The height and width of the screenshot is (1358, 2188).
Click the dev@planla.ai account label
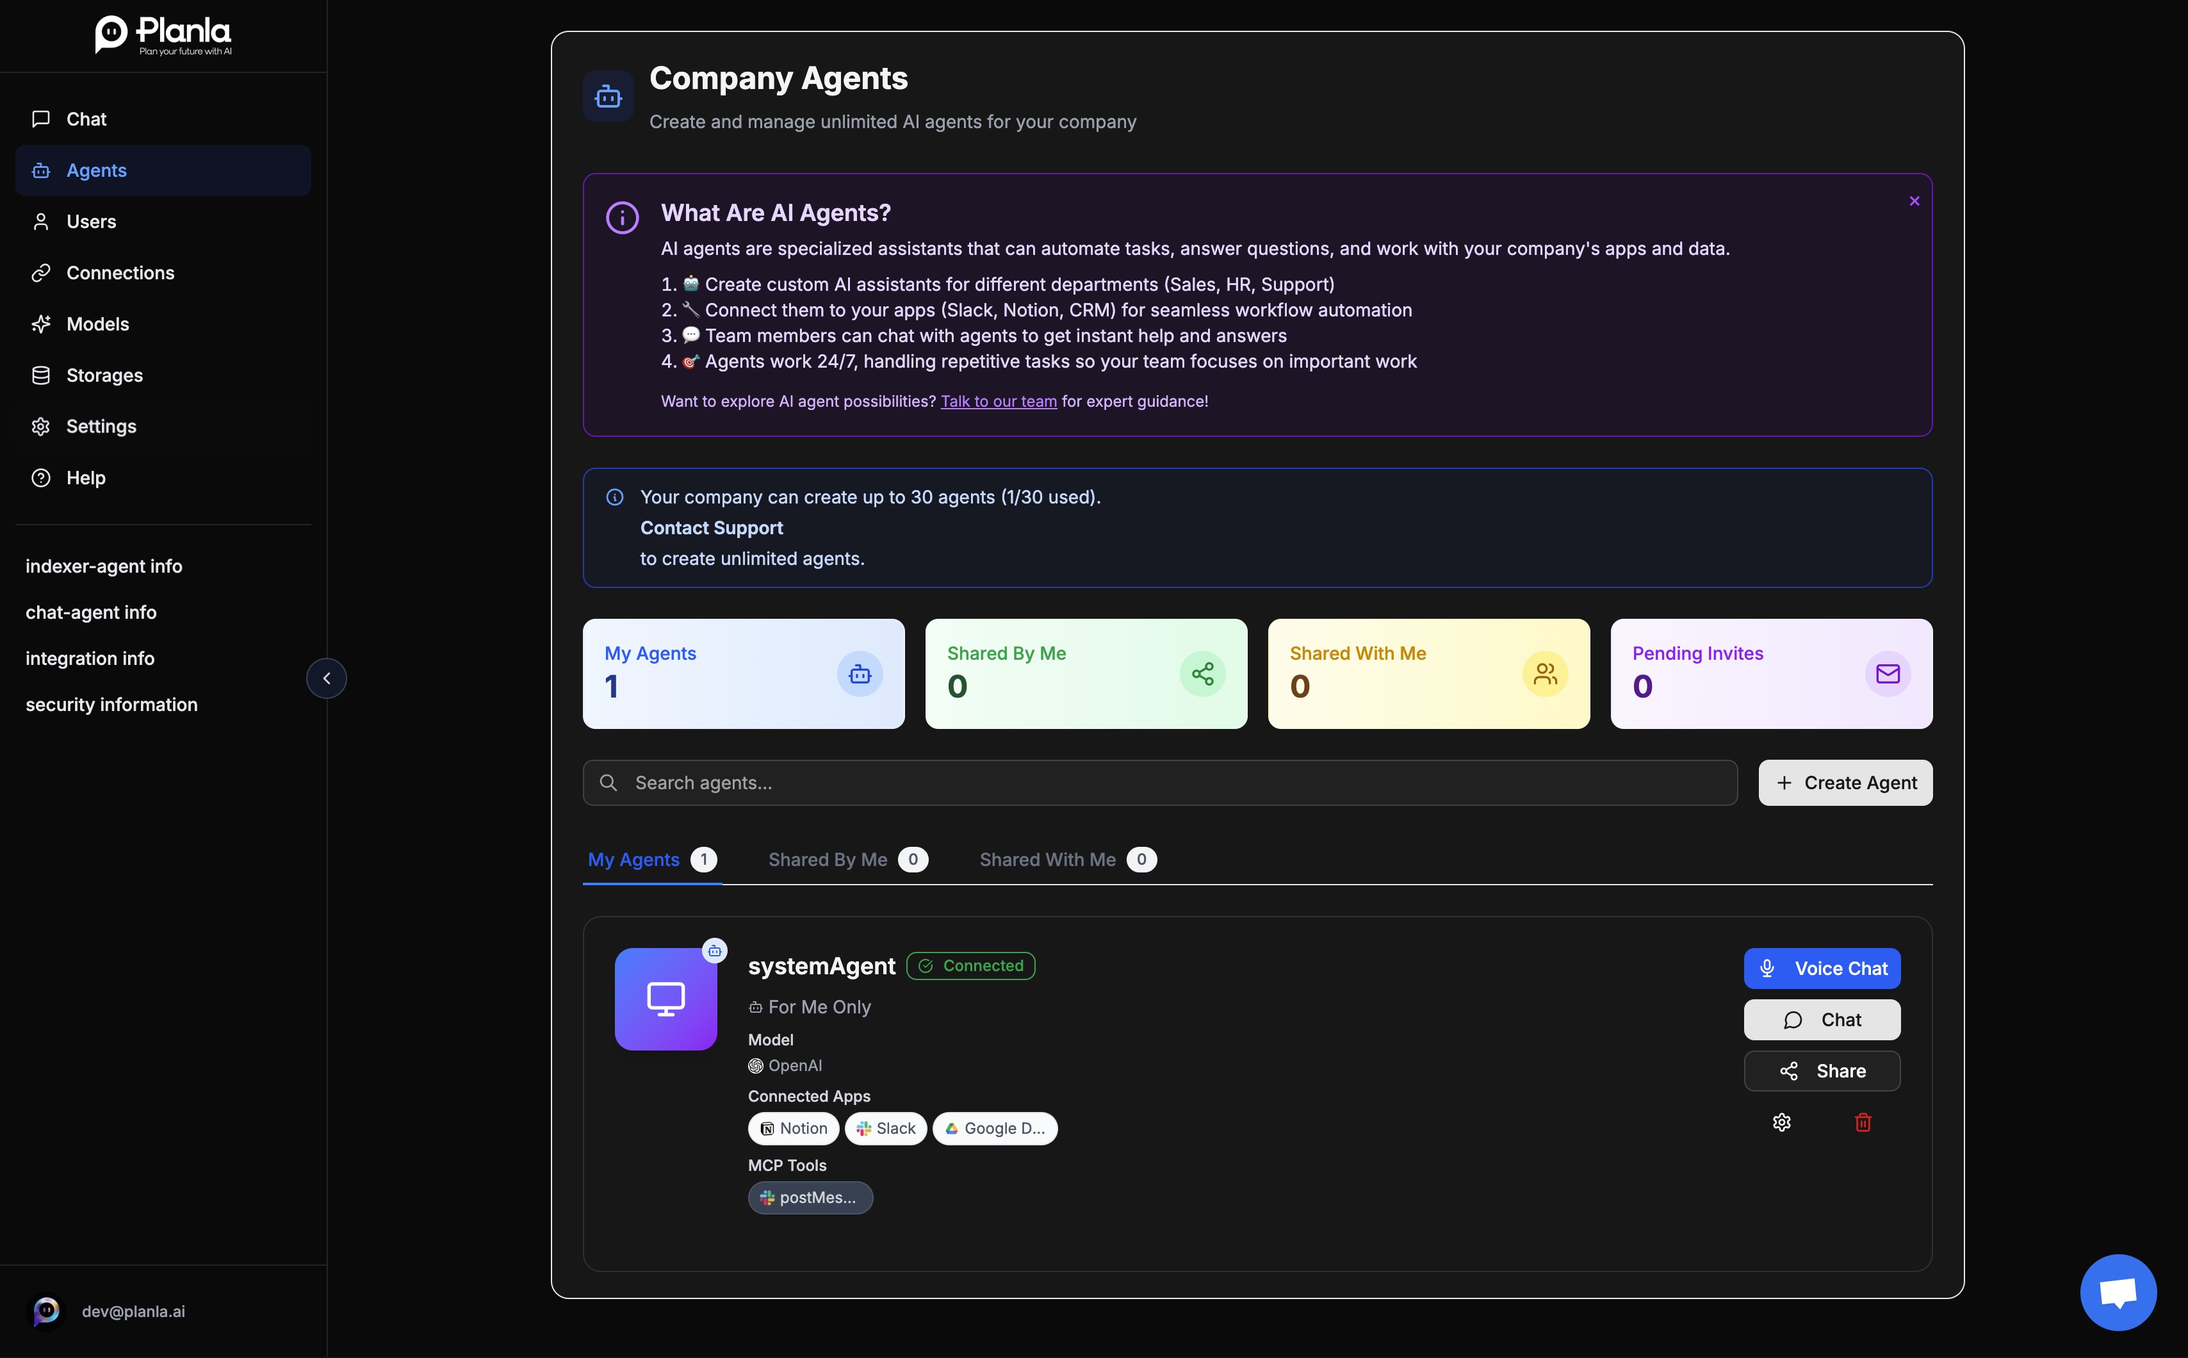tap(134, 1311)
